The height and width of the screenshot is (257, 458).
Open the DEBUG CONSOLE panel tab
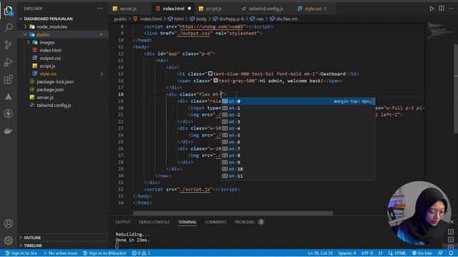154,222
